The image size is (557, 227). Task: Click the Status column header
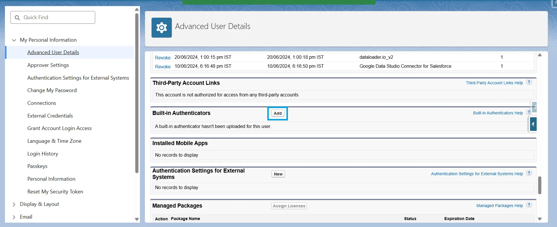click(x=410, y=219)
